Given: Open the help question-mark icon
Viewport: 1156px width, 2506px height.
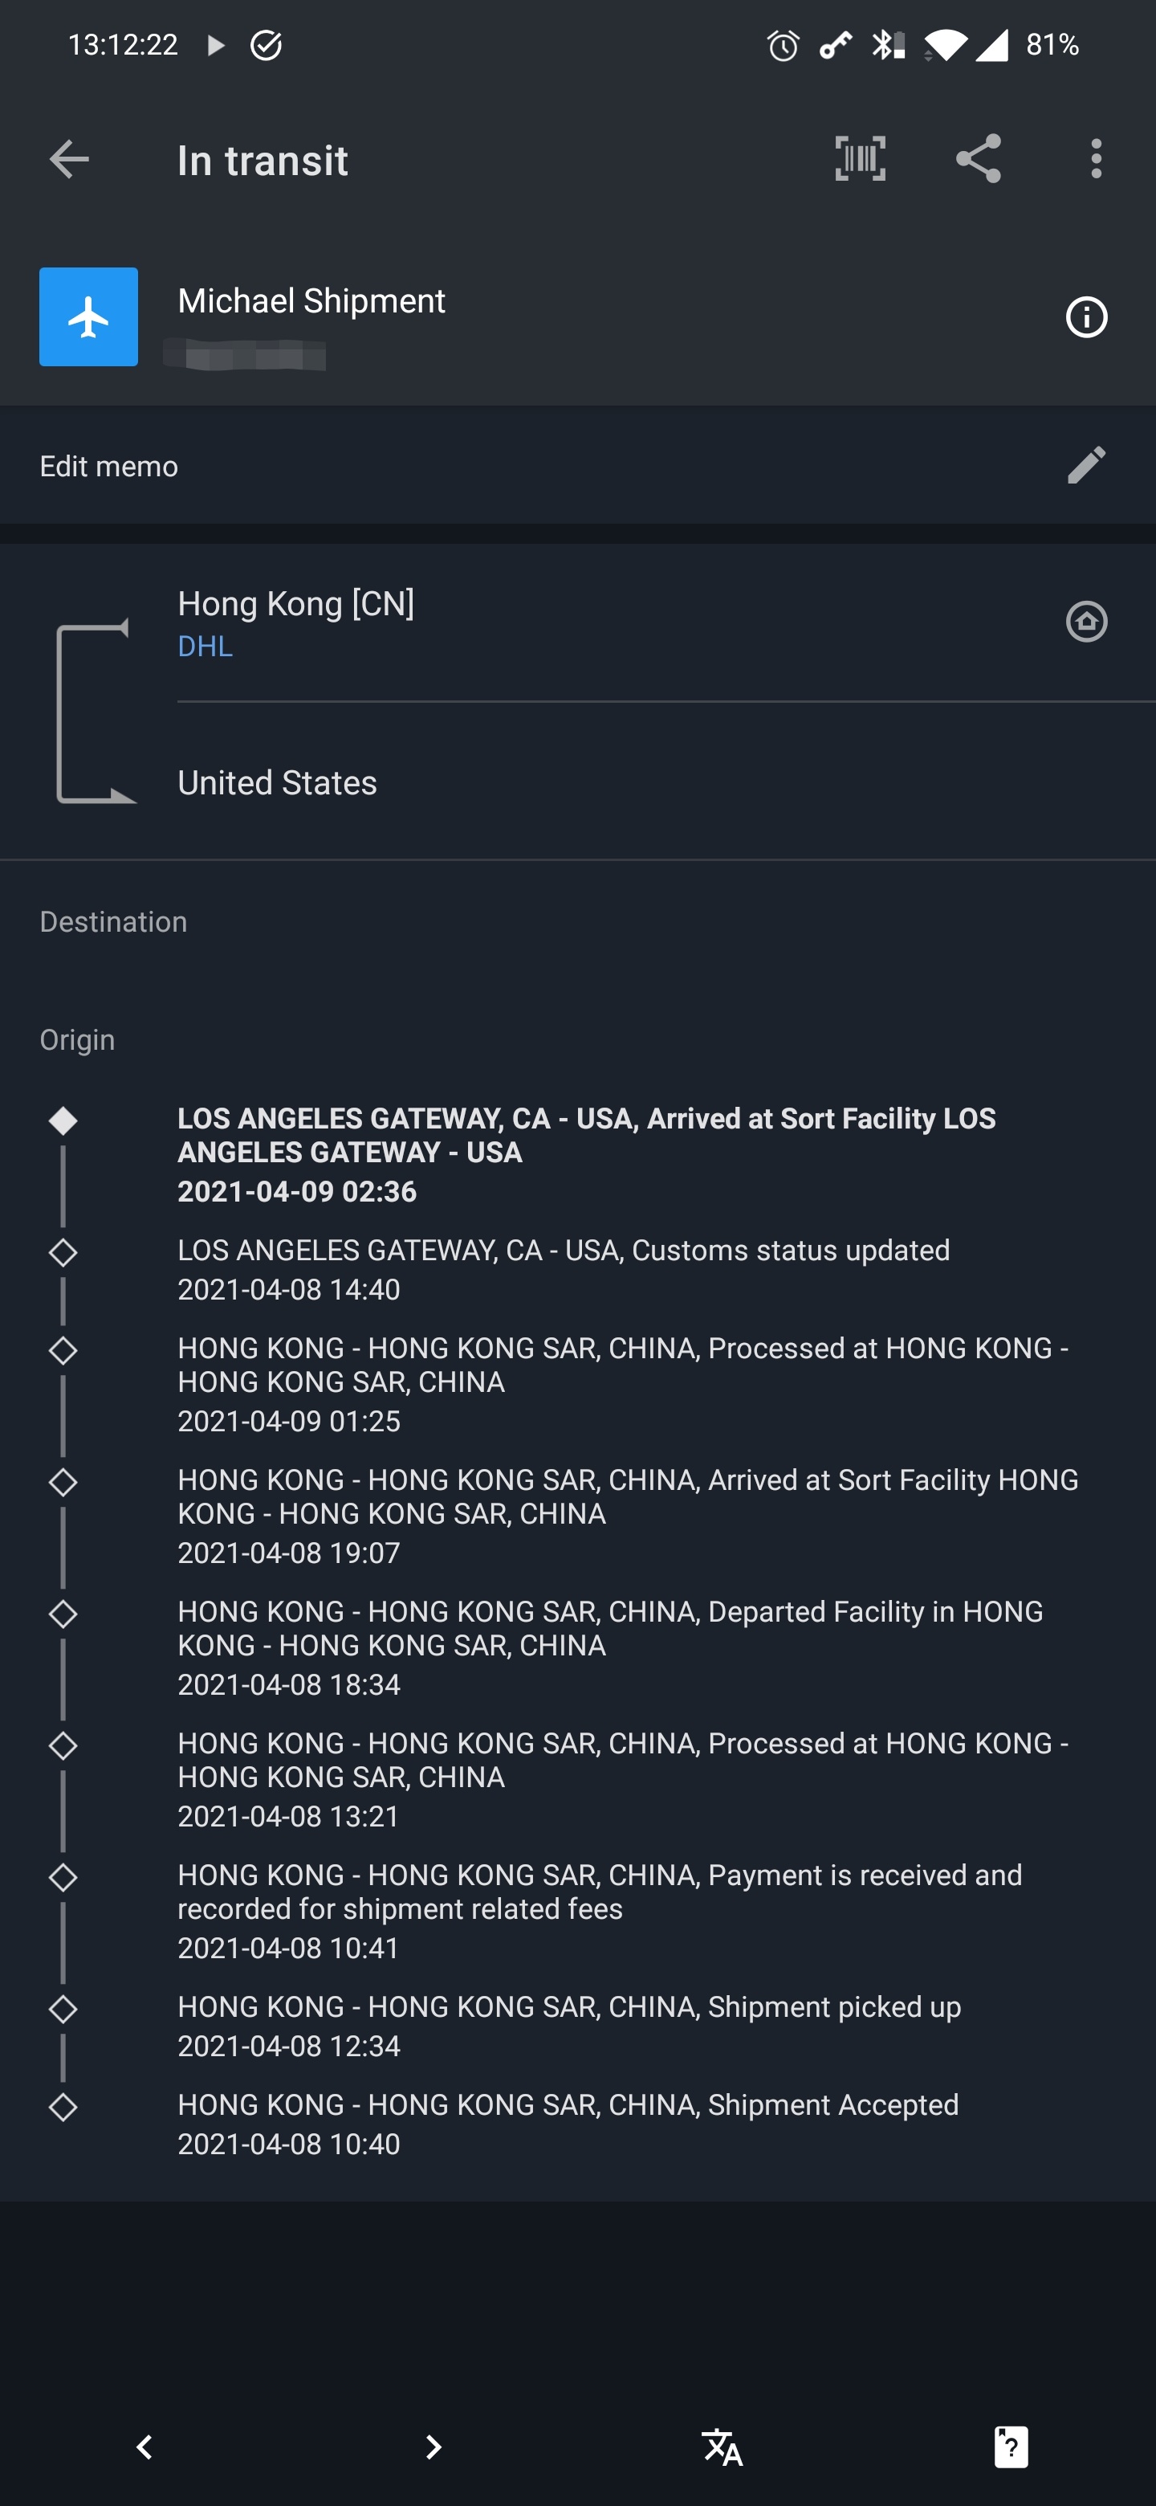Looking at the screenshot, I should (1011, 2447).
